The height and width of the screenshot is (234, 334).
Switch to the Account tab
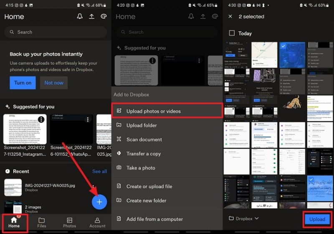(97, 222)
